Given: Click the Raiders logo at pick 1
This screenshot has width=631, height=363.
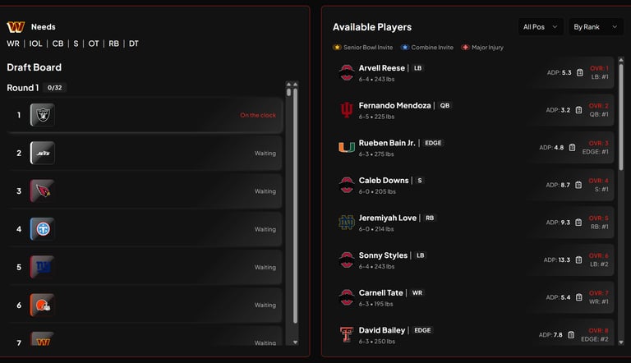Looking at the screenshot, I should (42, 115).
